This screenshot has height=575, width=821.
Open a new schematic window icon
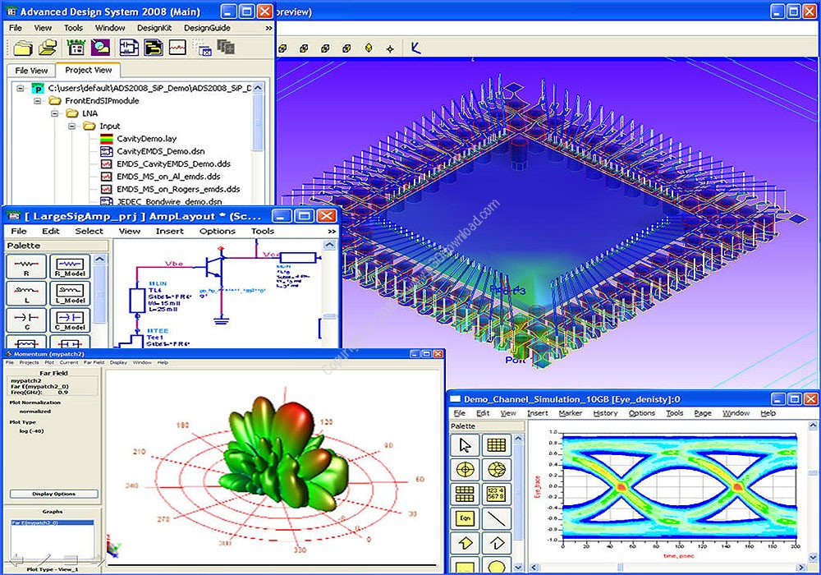point(128,48)
